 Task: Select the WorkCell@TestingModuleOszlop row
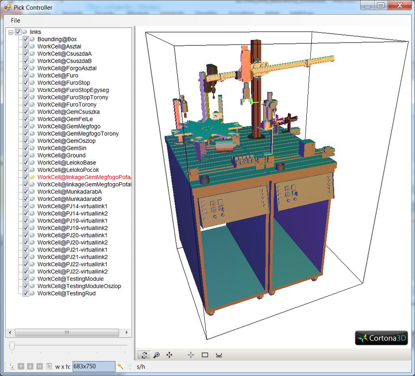point(79,286)
